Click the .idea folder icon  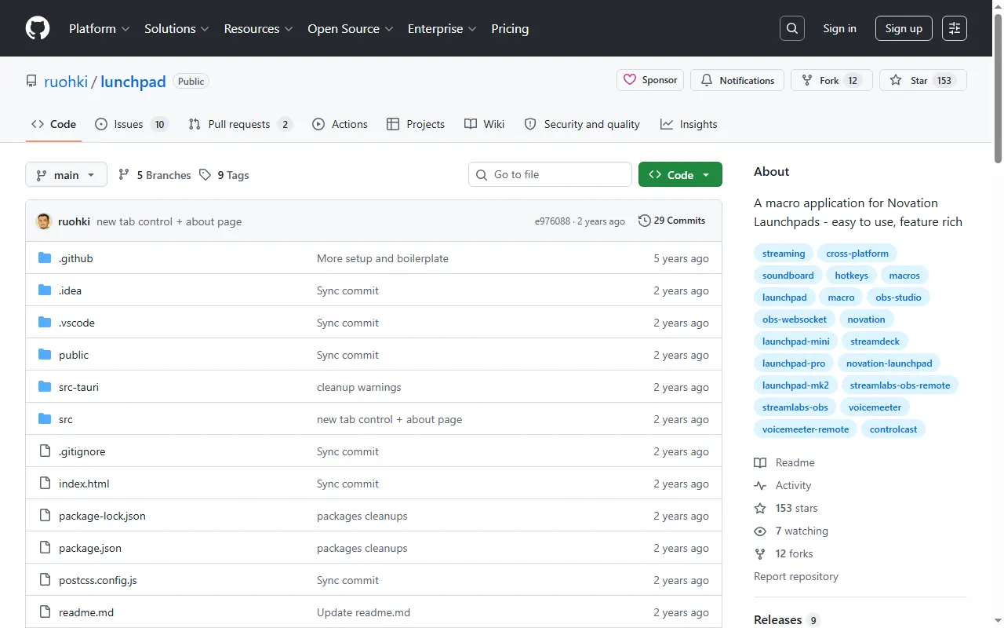pyautogui.click(x=45, y=290)
